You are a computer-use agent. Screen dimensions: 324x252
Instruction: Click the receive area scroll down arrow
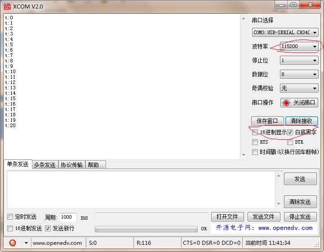click(x=244, y=155)
